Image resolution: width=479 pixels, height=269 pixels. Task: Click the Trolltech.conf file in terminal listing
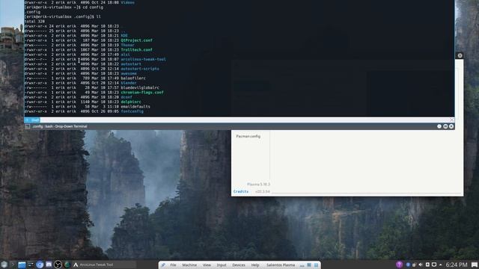[136, 50]
